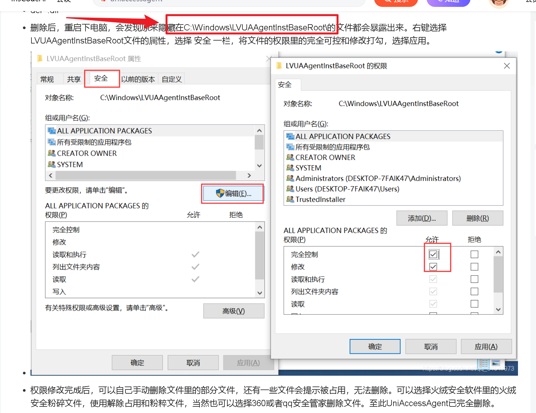The width and height of the screenshot is (536, 413).
Task: Switch to the 安全 tab in properties
Action: (x=101, y=79)
